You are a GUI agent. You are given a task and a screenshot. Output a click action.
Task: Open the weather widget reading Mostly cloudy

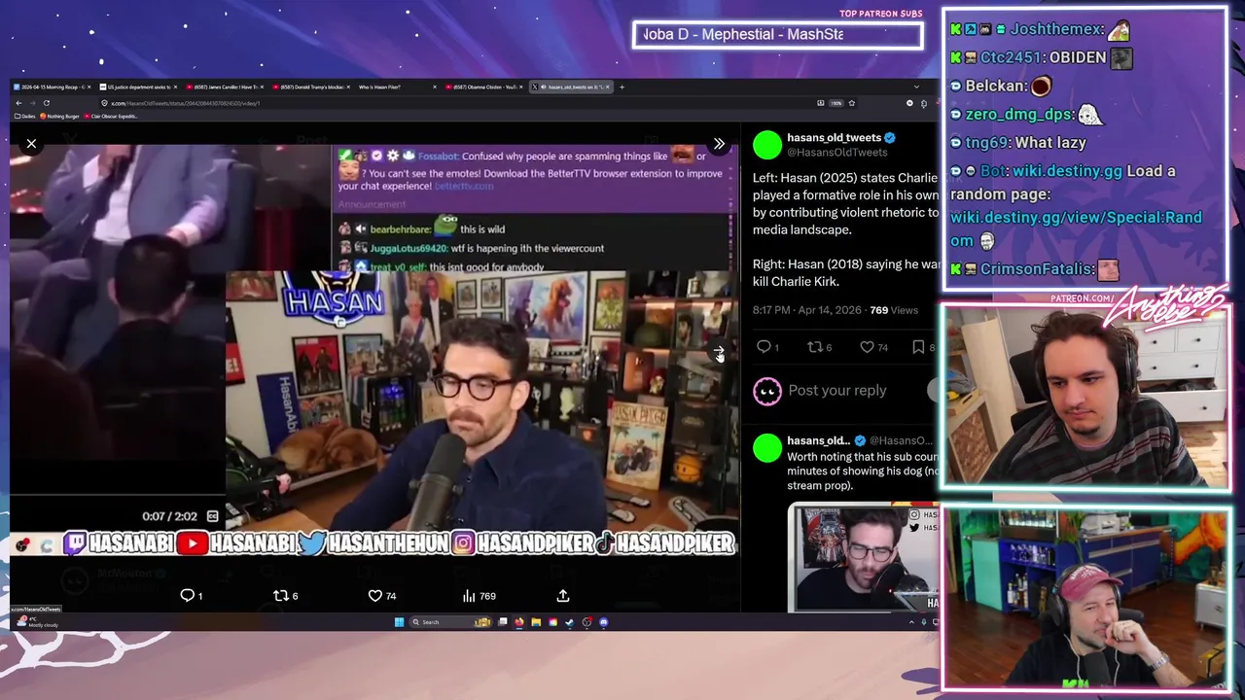(x=39, y=622)
